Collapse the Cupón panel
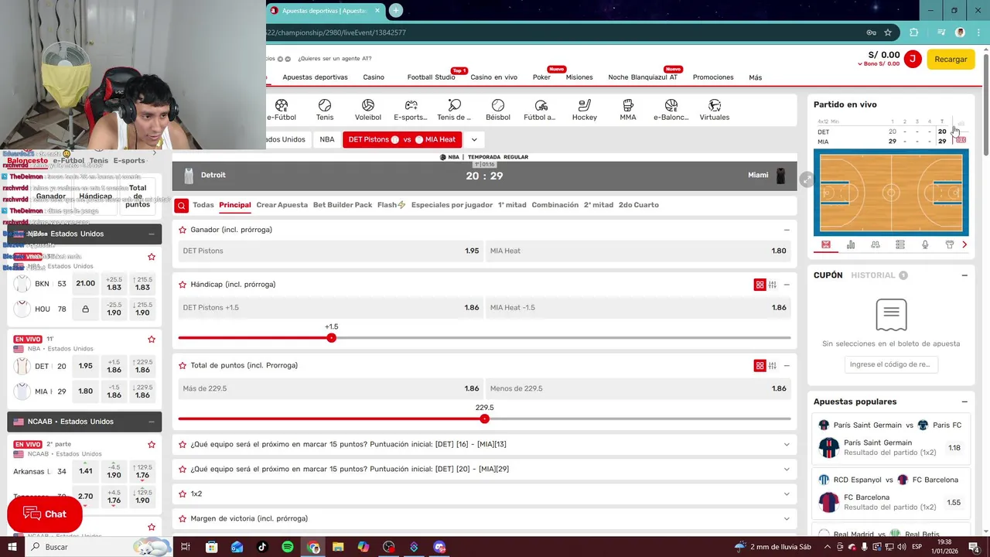 pyautogui.click(x=964, y=275)
